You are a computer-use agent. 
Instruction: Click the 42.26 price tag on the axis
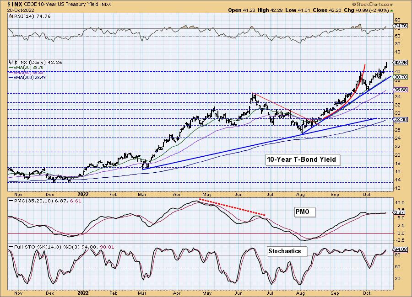(x=401, y=63)
